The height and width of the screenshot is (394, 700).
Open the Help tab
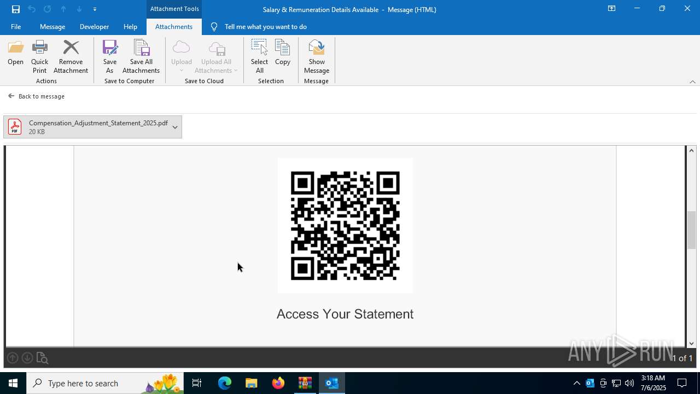tap(130, 27)
